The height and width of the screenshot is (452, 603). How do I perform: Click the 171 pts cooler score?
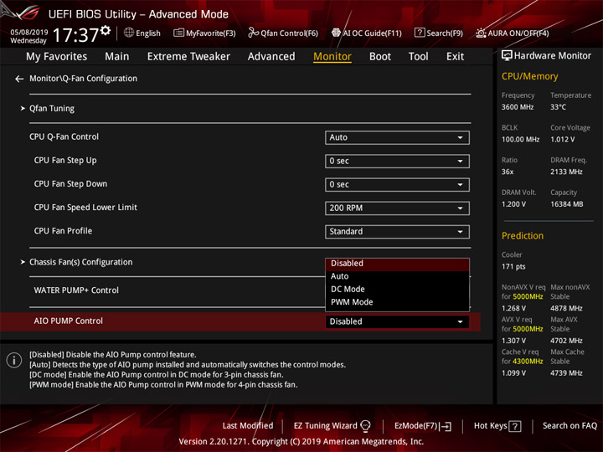pos(513,267)
